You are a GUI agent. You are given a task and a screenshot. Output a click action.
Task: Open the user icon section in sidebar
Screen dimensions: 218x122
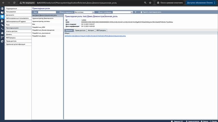[2, 21]
